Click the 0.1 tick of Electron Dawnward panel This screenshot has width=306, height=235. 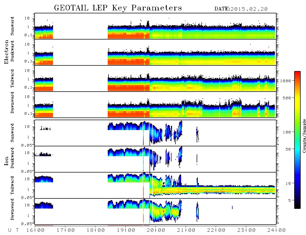[28, 113]
